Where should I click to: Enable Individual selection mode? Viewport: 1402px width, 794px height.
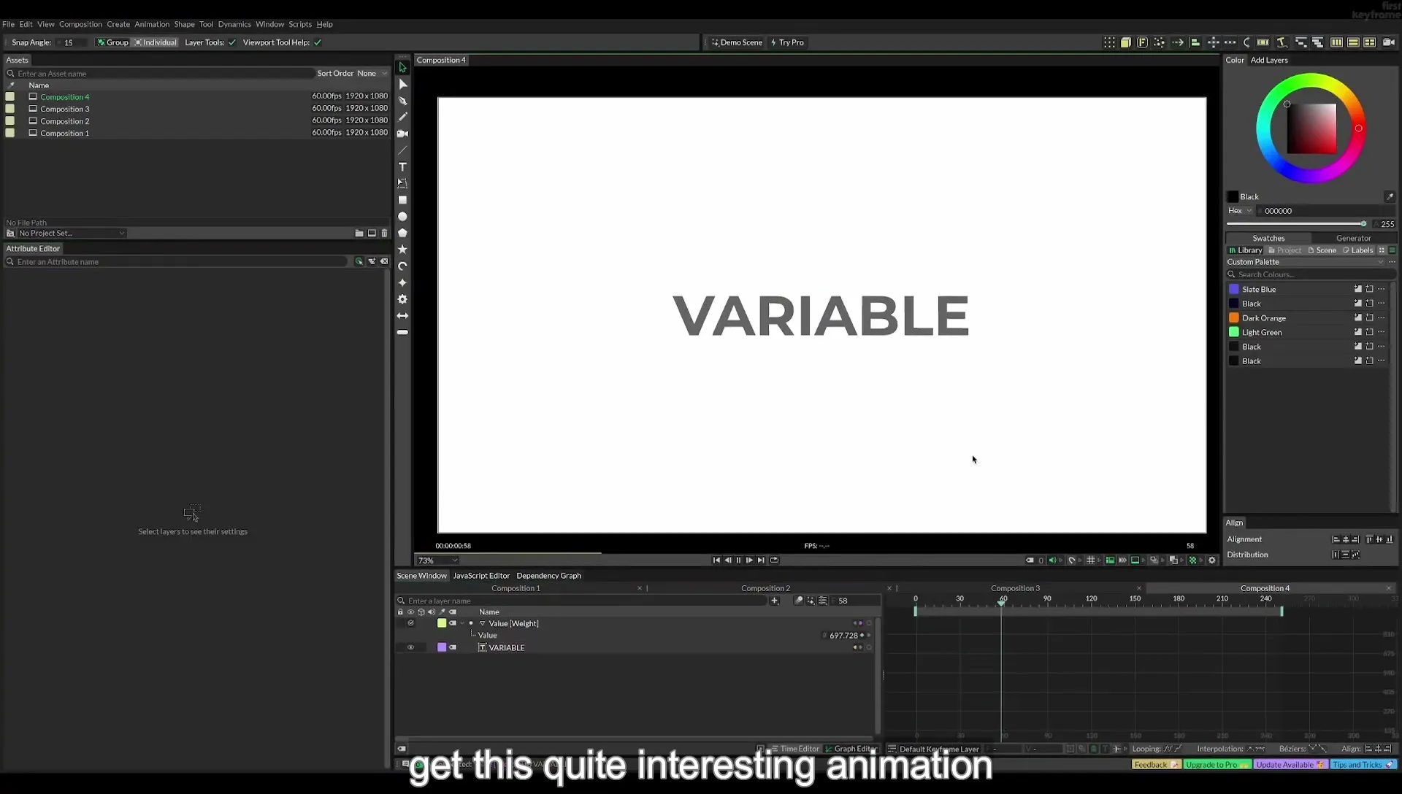[155, 42]
